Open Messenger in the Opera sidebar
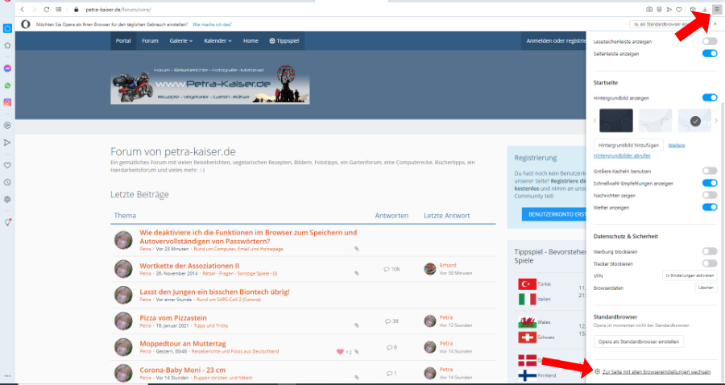Image resolution: width=725 pixels, height=385 pixels. pyautogui.click(x=7, y=68)
